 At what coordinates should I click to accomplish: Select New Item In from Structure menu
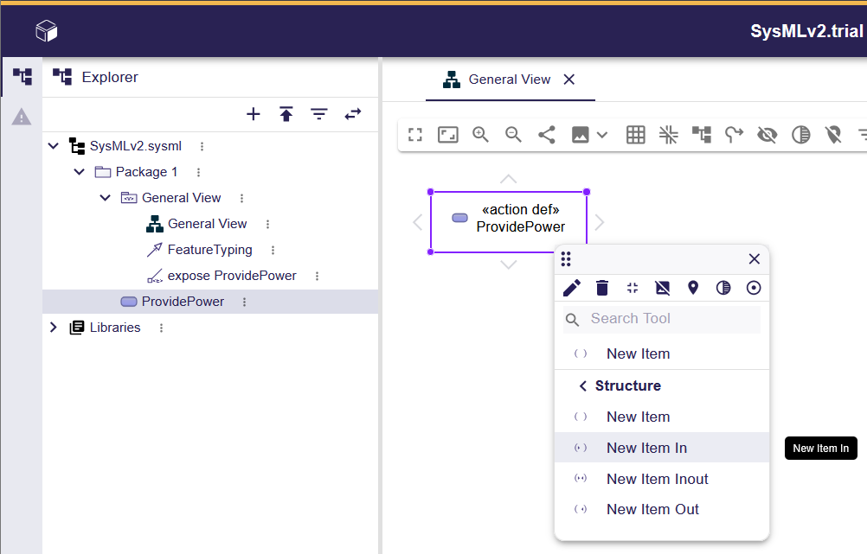pyautogui.click(x=646, y=448)
